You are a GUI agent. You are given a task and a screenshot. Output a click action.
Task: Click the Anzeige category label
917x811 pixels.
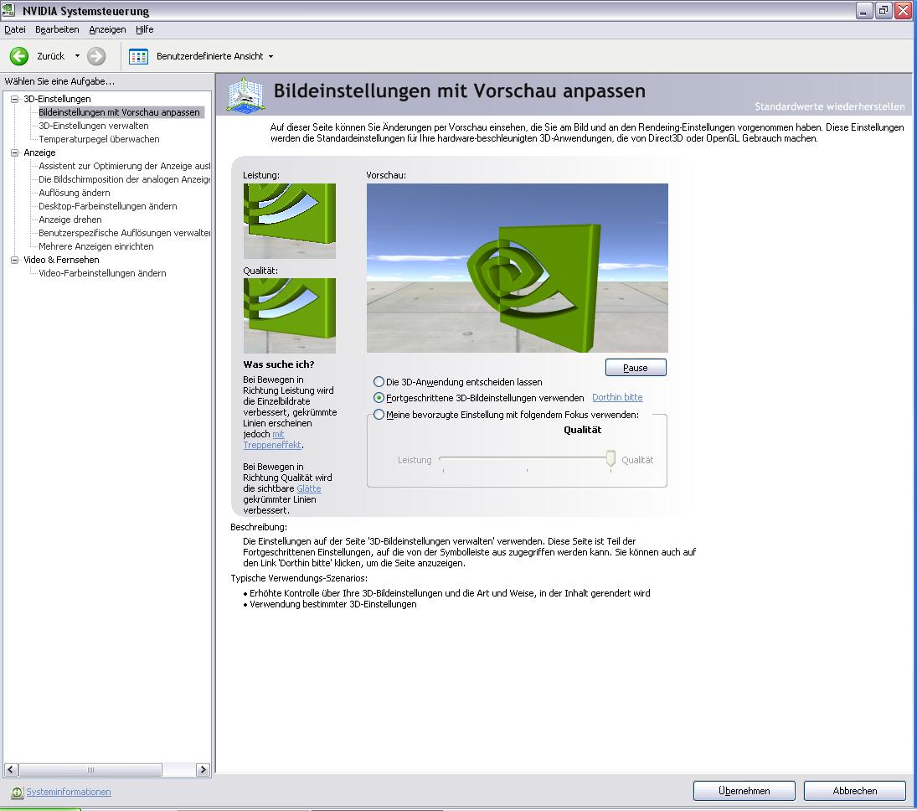(x=39, y=152)
